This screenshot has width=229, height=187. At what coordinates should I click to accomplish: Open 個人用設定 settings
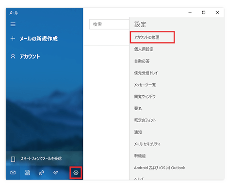click(144, 49)
